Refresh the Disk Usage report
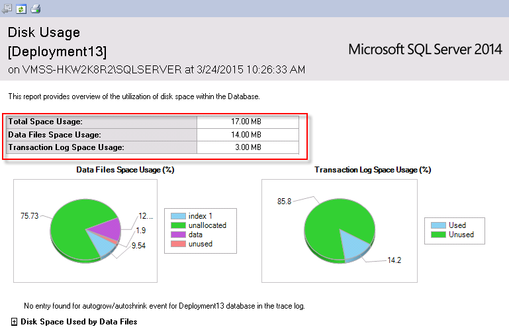509x335 pixels. [21, 9]
